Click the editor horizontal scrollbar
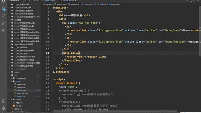 point(115,111)
